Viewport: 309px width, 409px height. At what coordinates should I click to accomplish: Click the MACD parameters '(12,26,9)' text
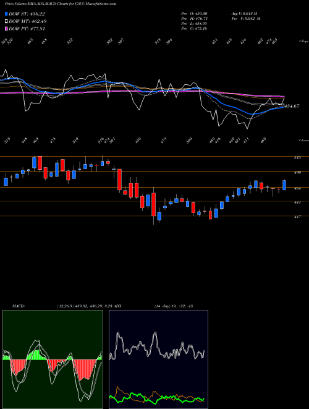(x=65, y=306)
